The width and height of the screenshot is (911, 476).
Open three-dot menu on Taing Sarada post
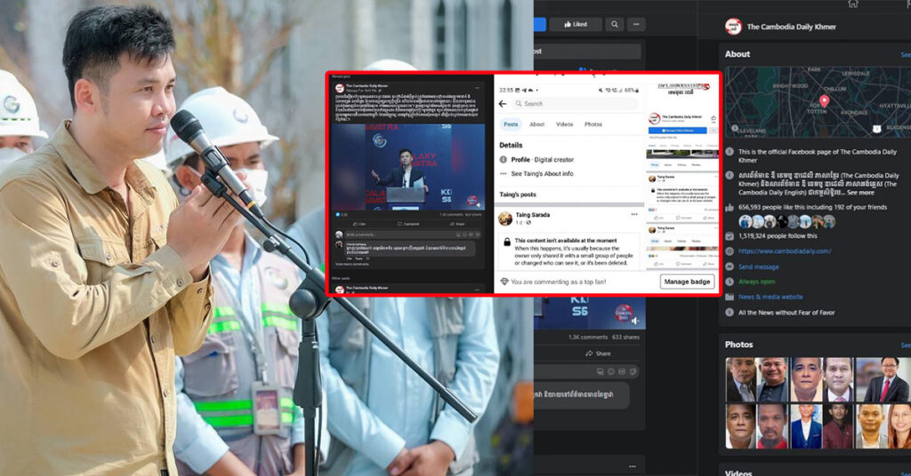click(x=634, y=215)
